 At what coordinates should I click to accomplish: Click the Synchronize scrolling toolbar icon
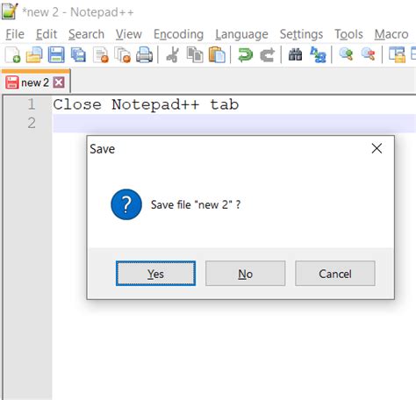397,55
